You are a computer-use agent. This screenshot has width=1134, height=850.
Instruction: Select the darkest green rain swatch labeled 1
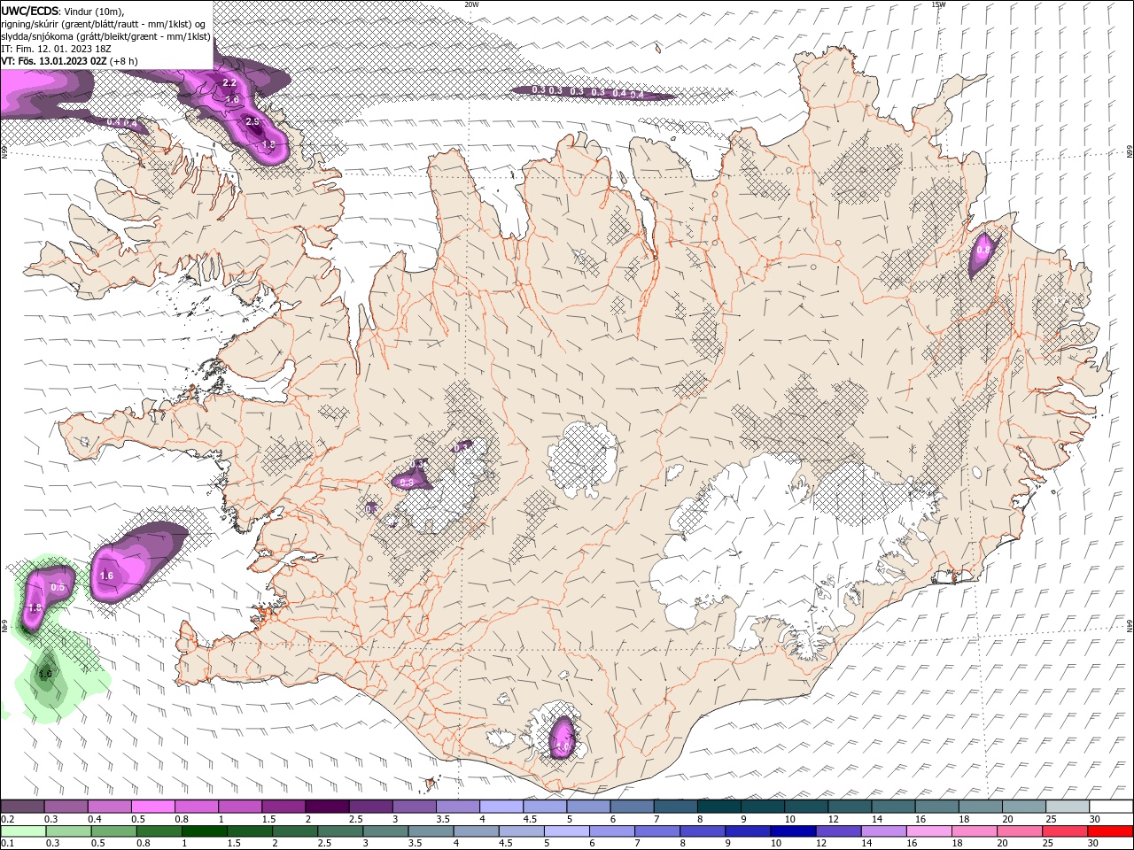[204, 831]
